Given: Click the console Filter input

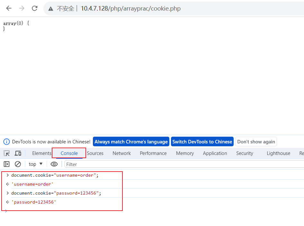Looking at the screenshot, I should point(184,165).
